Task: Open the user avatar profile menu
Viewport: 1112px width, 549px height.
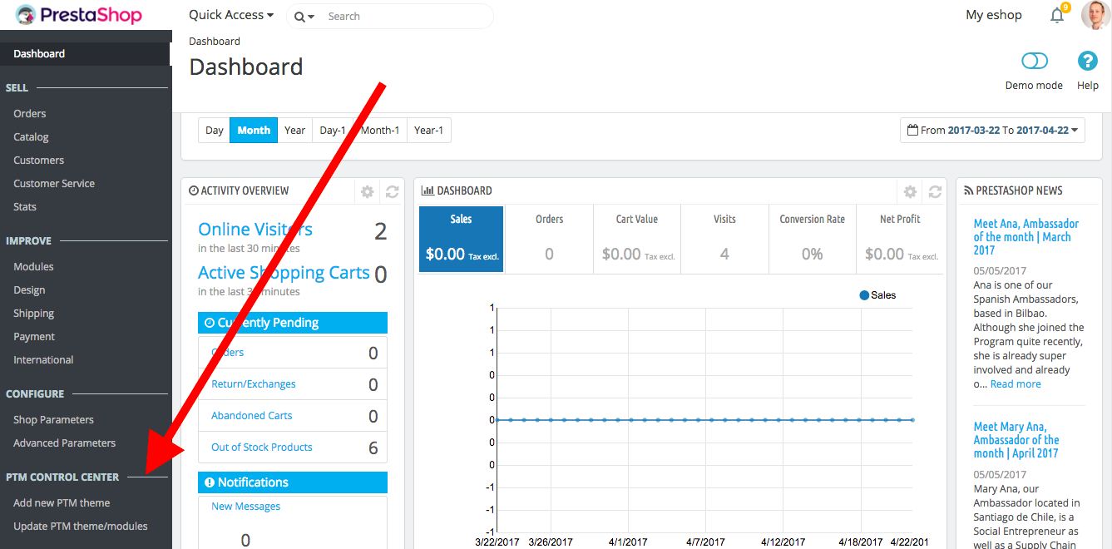Action: point(1095,15)
